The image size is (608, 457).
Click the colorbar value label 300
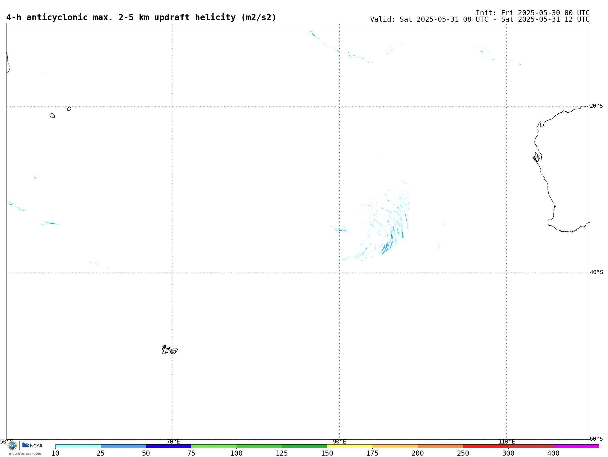(508, 453)
